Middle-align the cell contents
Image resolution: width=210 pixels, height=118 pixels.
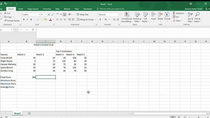point(61,14)
